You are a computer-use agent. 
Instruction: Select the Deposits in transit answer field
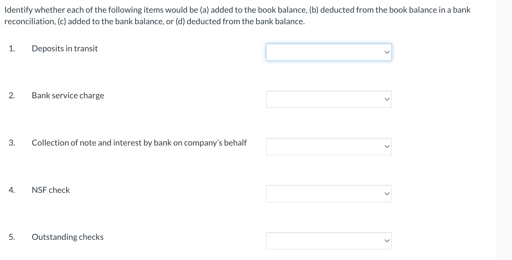tap(318, 52)
